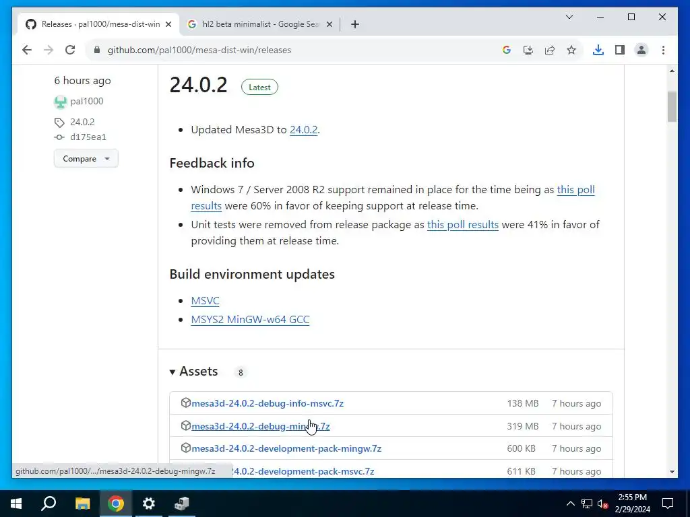Screen dimensions: 690x517
Task: Open Windows taskbar search
Action: pyautogui.click(x=49, y=504)
